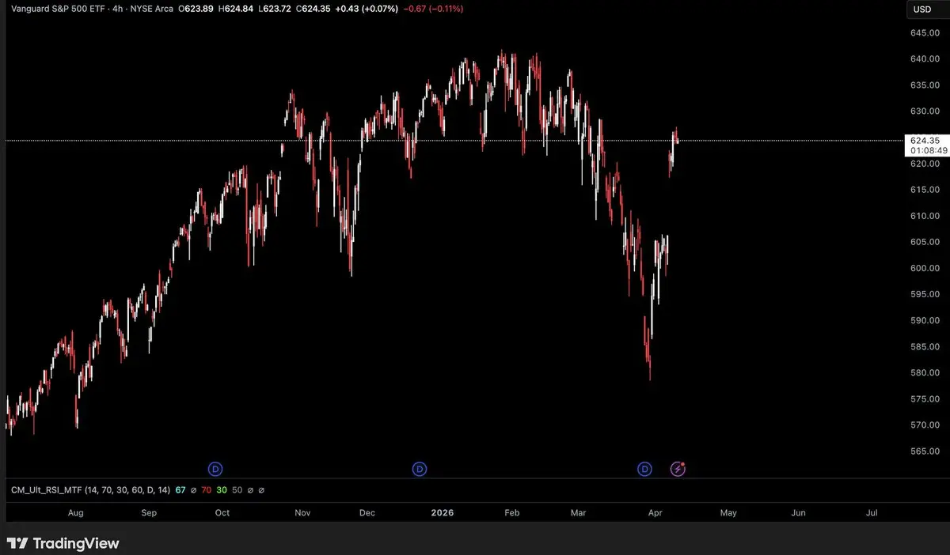Click the green 30 value in indicator legend
Viewport: 950px width, 555px height.
(222, 490)
